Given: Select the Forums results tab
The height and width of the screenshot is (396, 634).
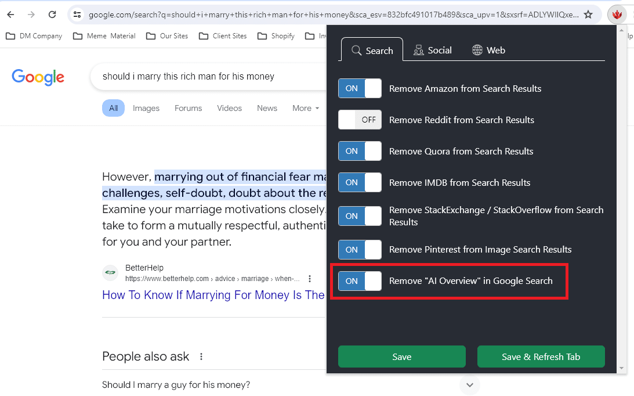Looking at the screenshot, I should click(x=188, y=108).
